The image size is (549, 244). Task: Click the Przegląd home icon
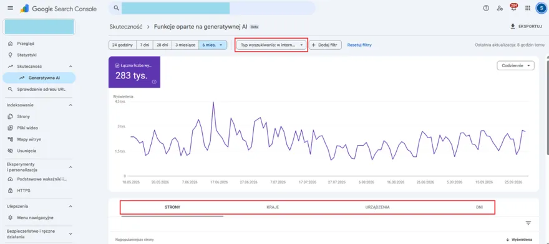(10, 44)
